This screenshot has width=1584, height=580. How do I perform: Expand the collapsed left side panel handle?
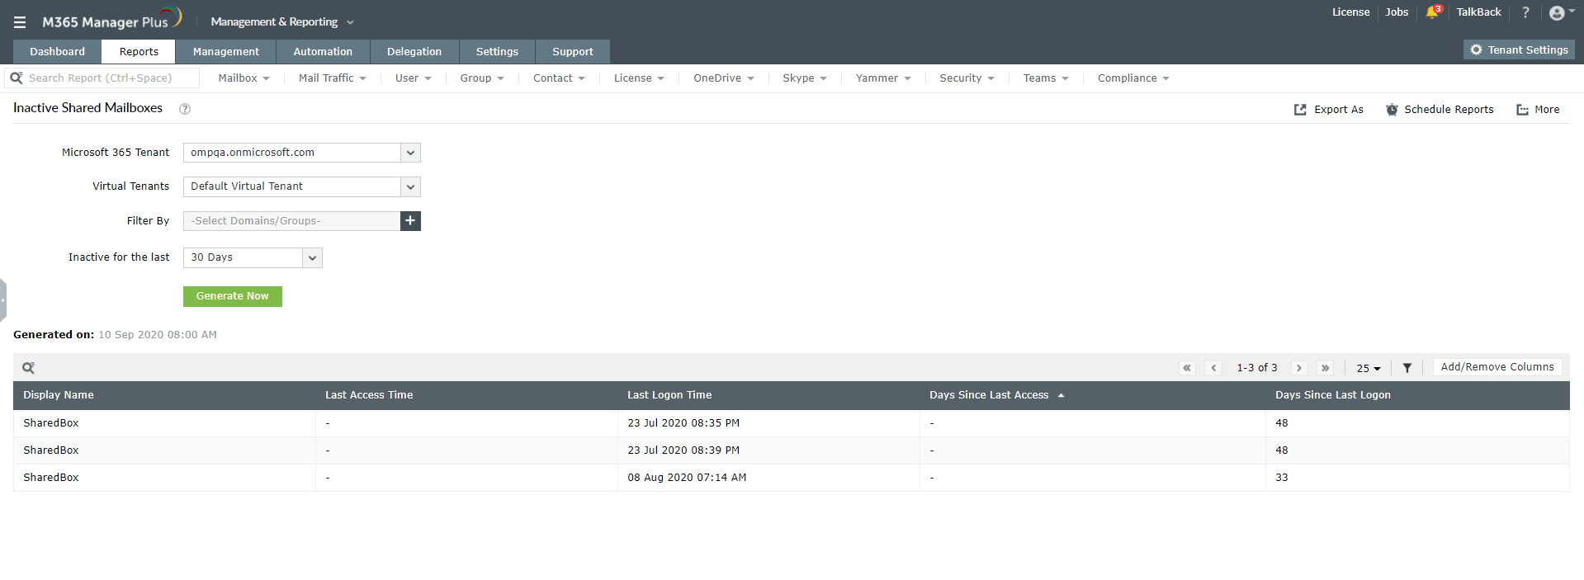coord(3,300)
